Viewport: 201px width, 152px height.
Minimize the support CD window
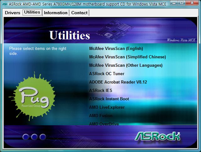(x=174, y=3)
